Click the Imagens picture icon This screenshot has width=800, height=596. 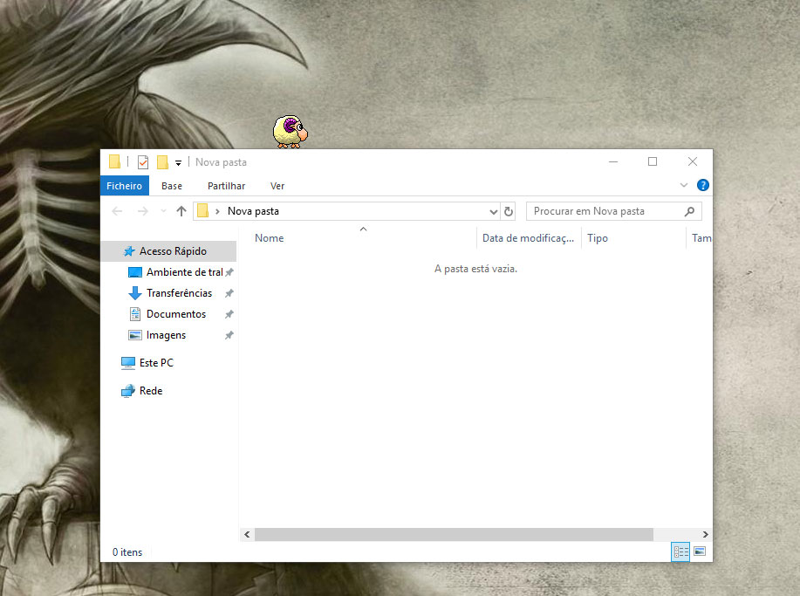coord(135,335)
